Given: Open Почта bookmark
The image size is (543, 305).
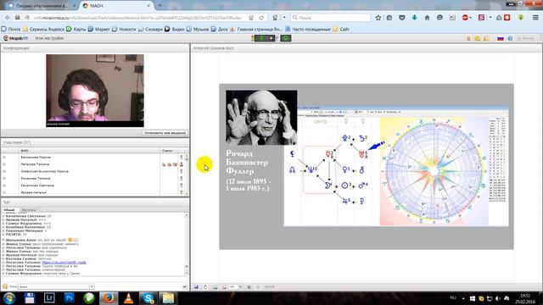Looking at the screenshot, I should click(11, 29).
